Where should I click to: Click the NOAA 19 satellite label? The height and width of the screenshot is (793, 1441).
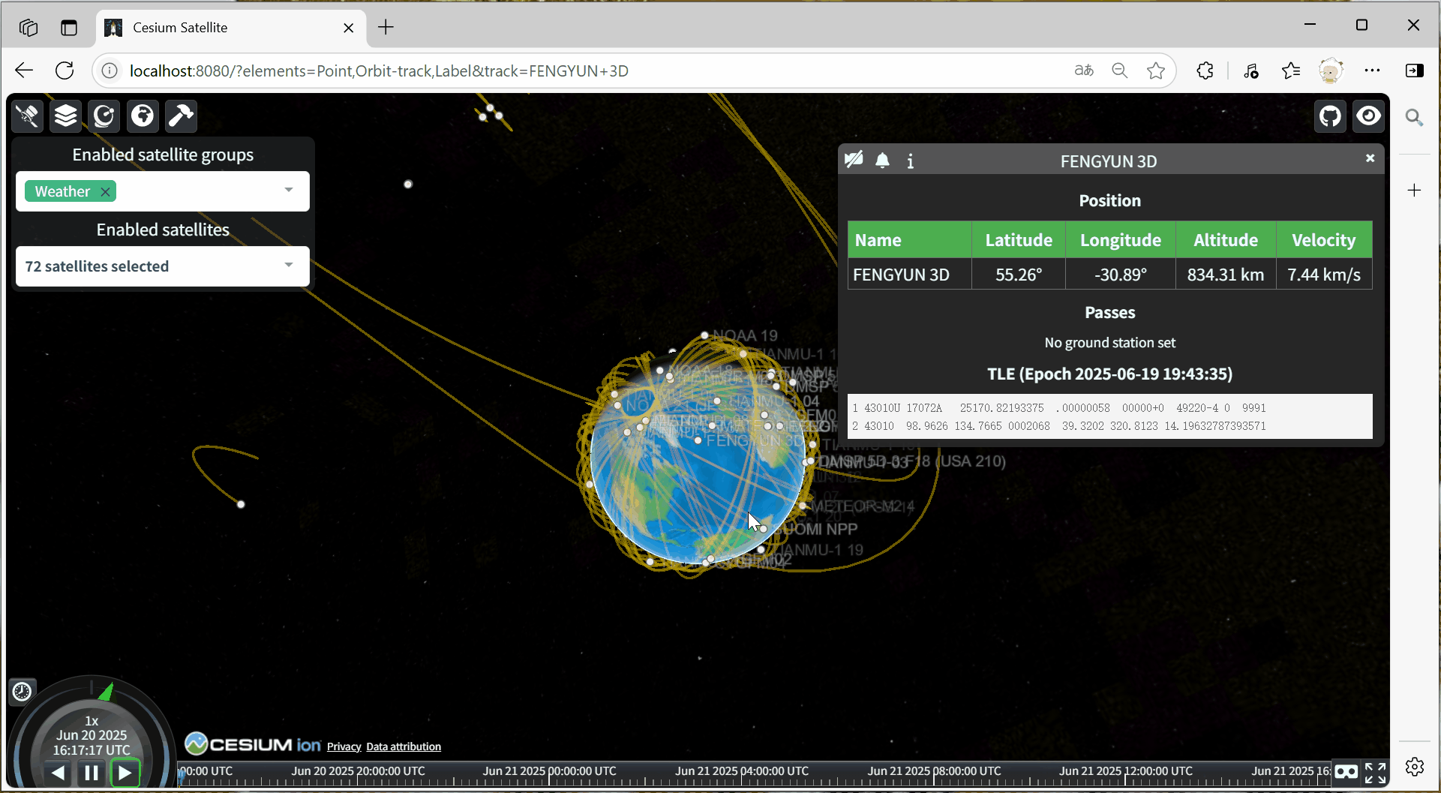(x=745, y=335)
